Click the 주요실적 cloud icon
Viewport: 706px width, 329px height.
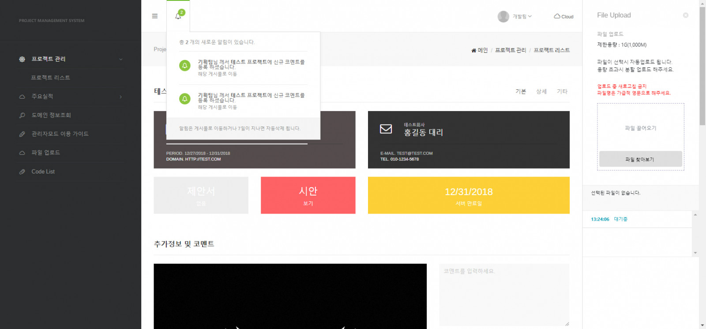(x=22, y=96)
